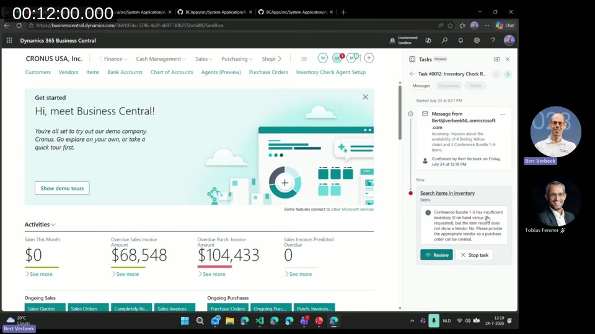Refresh the browser page
The image size is (595, 334).
pyautogui.click(x=19, y=25)
